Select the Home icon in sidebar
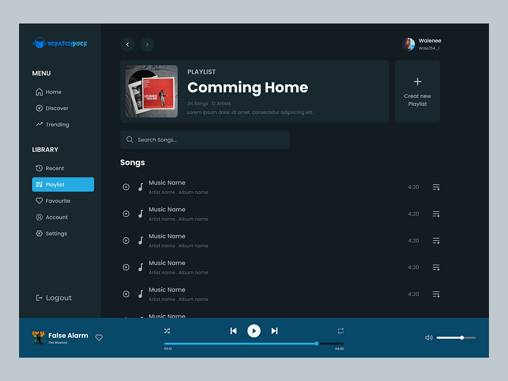 coord(38,92)
